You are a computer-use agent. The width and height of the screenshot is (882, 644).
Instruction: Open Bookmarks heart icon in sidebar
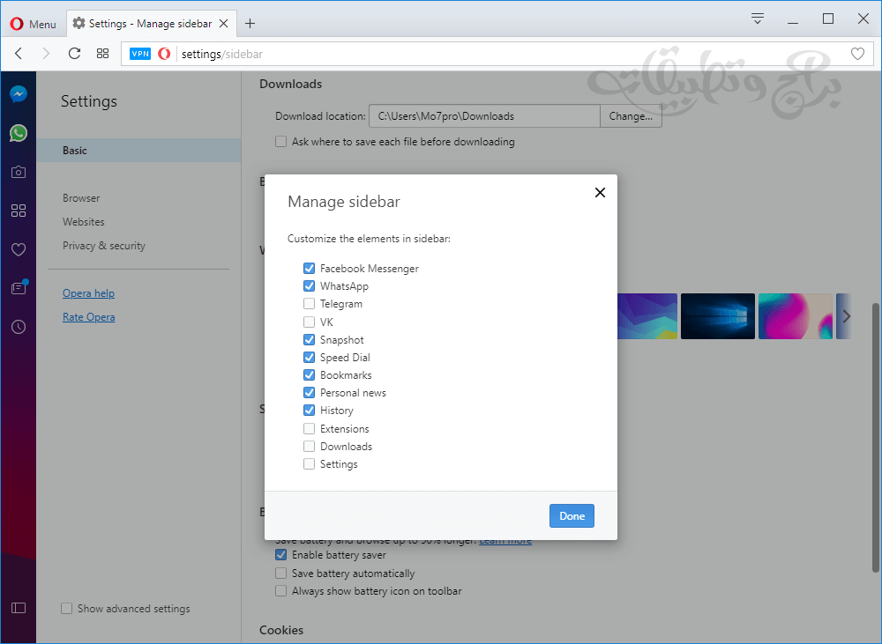19,249
